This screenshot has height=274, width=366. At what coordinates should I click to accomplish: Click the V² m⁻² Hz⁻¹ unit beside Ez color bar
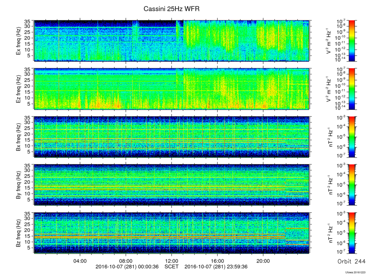tap(329, 89)
